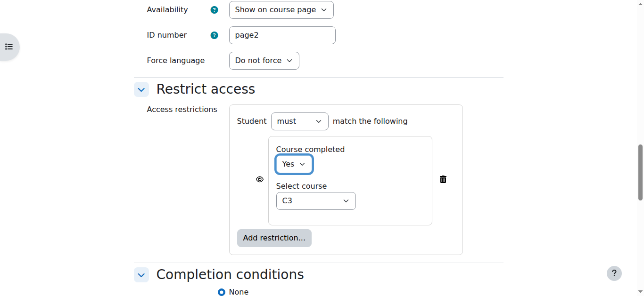Collapse the Completion conditions section chevron
Image resolution: width=644 pixels, height=296 pixels.
pyautogui.click(x=141, y=275)
